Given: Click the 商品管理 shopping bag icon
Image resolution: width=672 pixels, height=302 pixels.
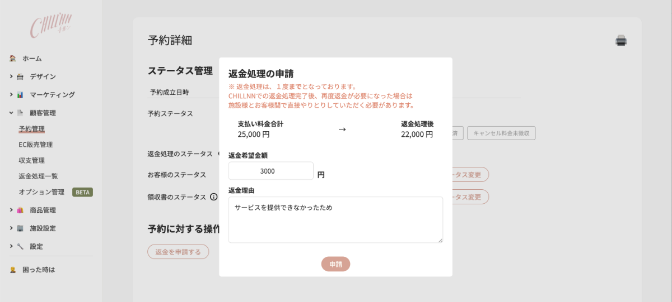Looking at the screenshot, I should (20, 210).
